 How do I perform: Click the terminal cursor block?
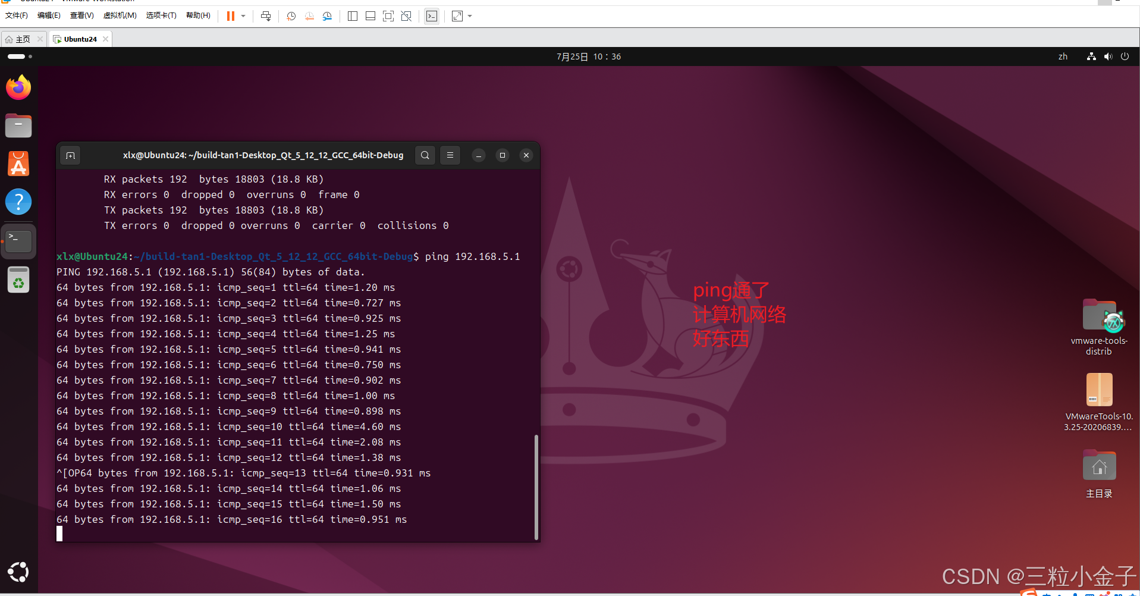(59, 534)
